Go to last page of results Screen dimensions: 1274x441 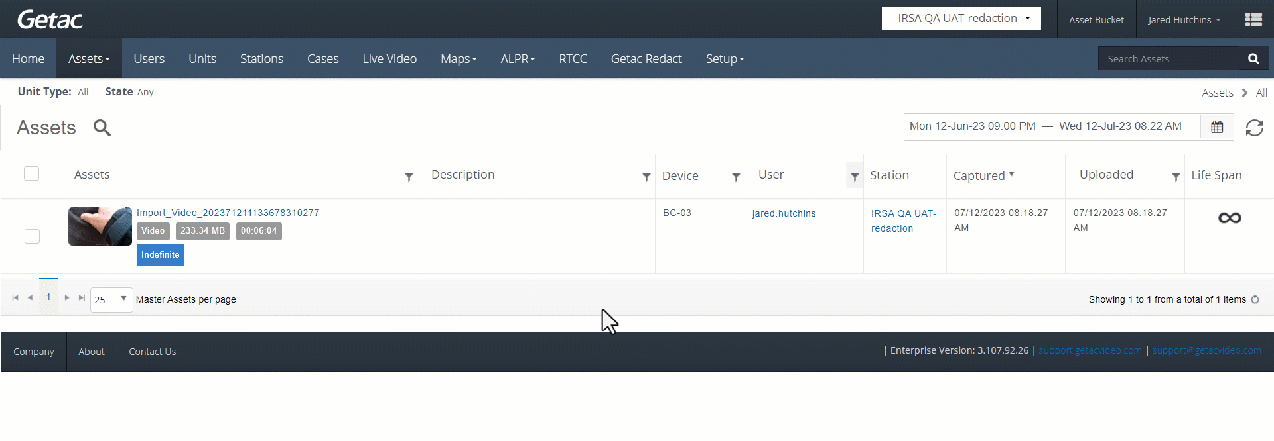tap(82, 298)
